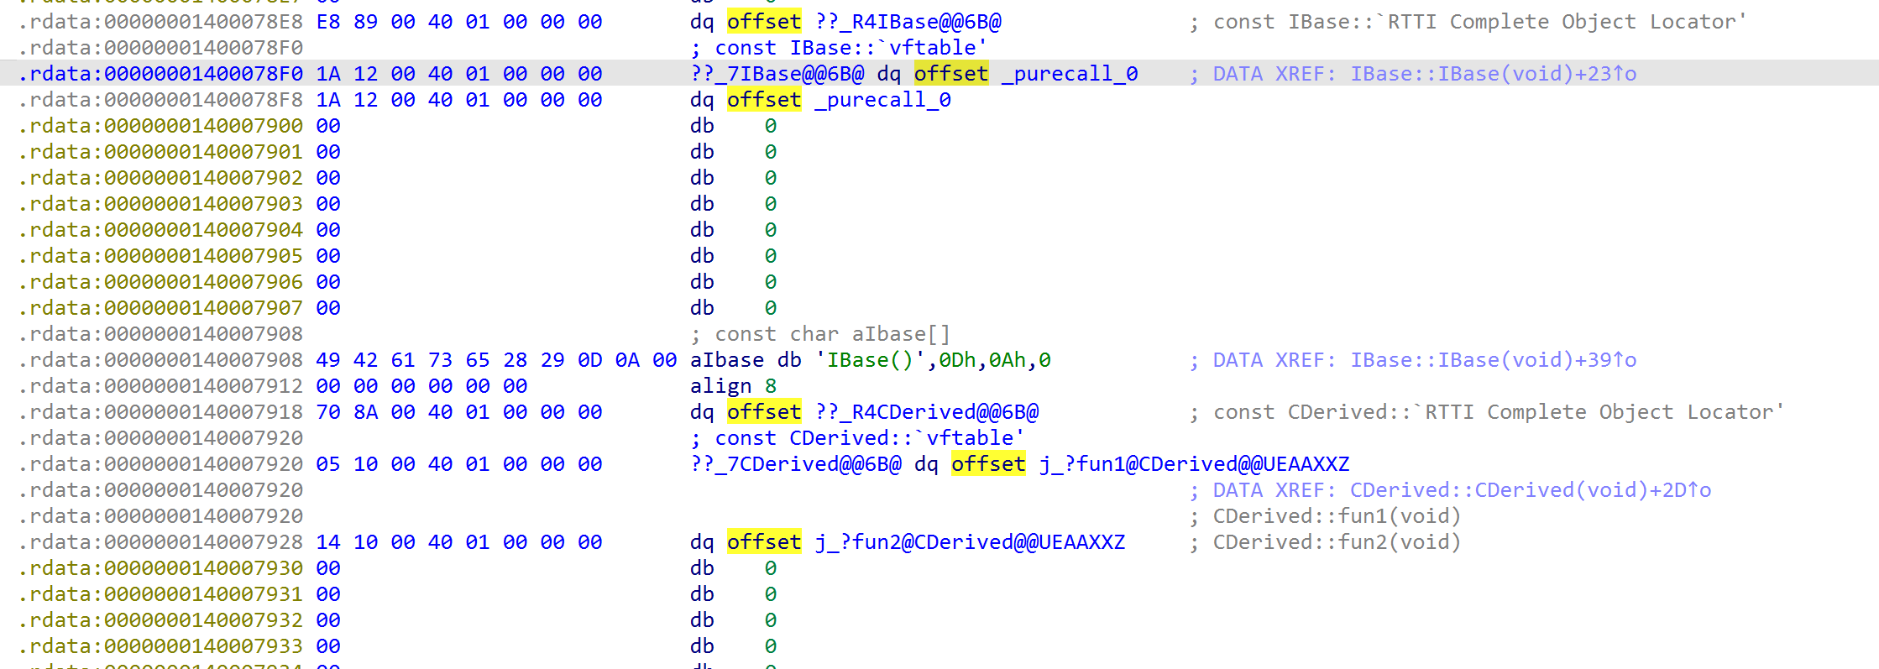Screen dimensions: 1879x669
Task: Select address .rdata:0000000140007912
Action: click(x=160, y=386)
